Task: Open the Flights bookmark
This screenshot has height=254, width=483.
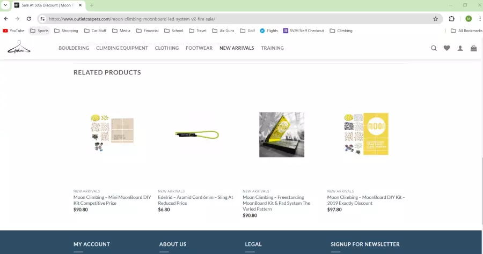Action: (x=269, y=31)
